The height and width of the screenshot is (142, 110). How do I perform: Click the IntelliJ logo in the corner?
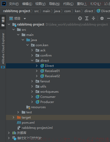[x=4, y=4]
